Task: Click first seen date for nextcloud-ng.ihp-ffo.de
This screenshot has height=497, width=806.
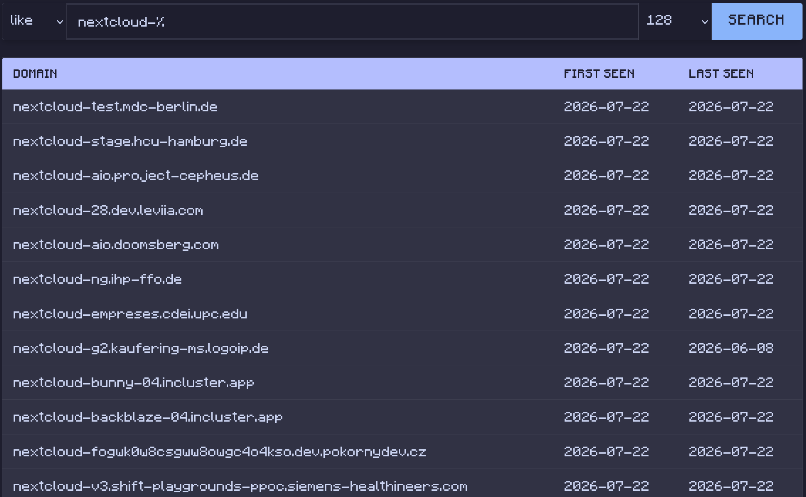Action: click(606, 279)
